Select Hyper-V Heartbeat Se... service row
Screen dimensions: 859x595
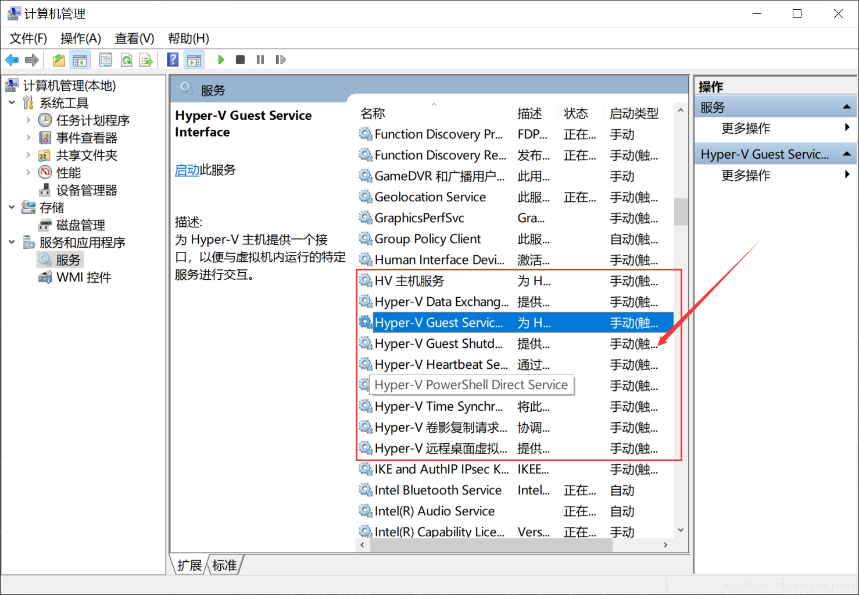click(515, 364)
